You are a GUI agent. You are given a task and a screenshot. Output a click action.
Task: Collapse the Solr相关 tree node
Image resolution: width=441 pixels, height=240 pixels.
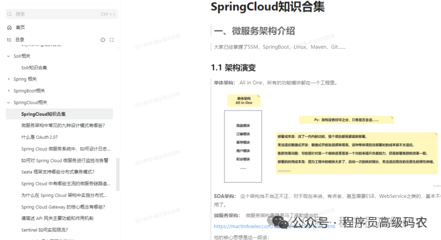click(9, 56)
